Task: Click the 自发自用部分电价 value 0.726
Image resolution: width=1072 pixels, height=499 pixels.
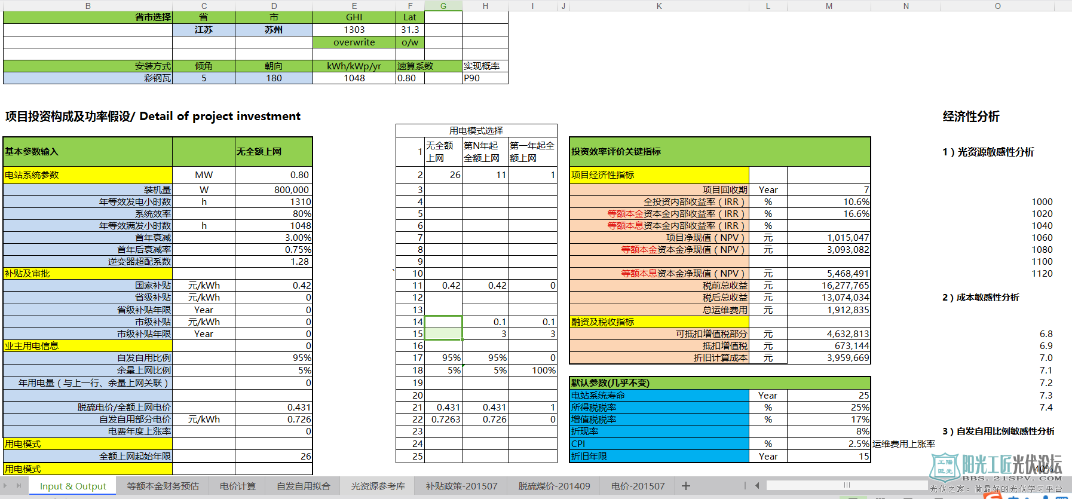Action: 274,420
